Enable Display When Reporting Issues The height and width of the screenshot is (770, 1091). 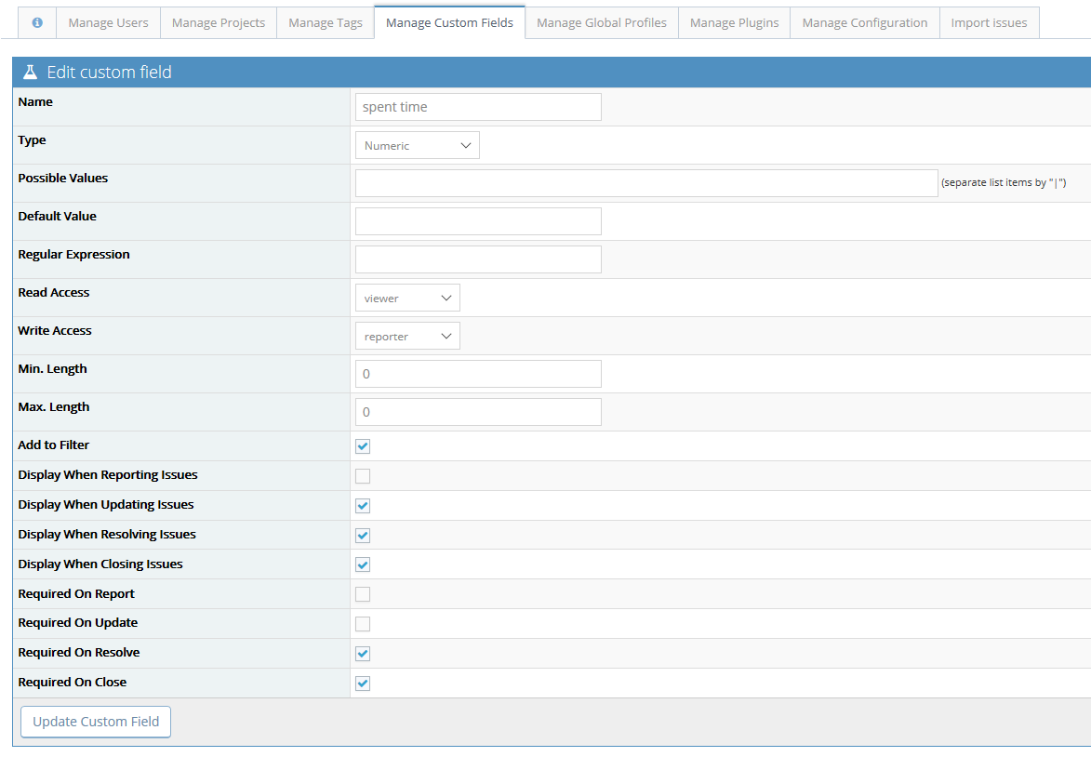363,476
